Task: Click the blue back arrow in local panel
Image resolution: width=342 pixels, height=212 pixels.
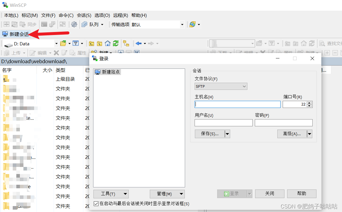Action: (x=139, y=43)
